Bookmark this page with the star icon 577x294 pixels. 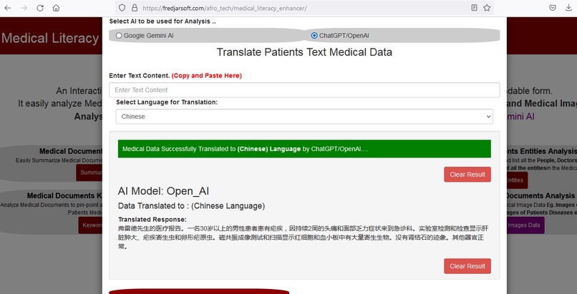[487, 8]
